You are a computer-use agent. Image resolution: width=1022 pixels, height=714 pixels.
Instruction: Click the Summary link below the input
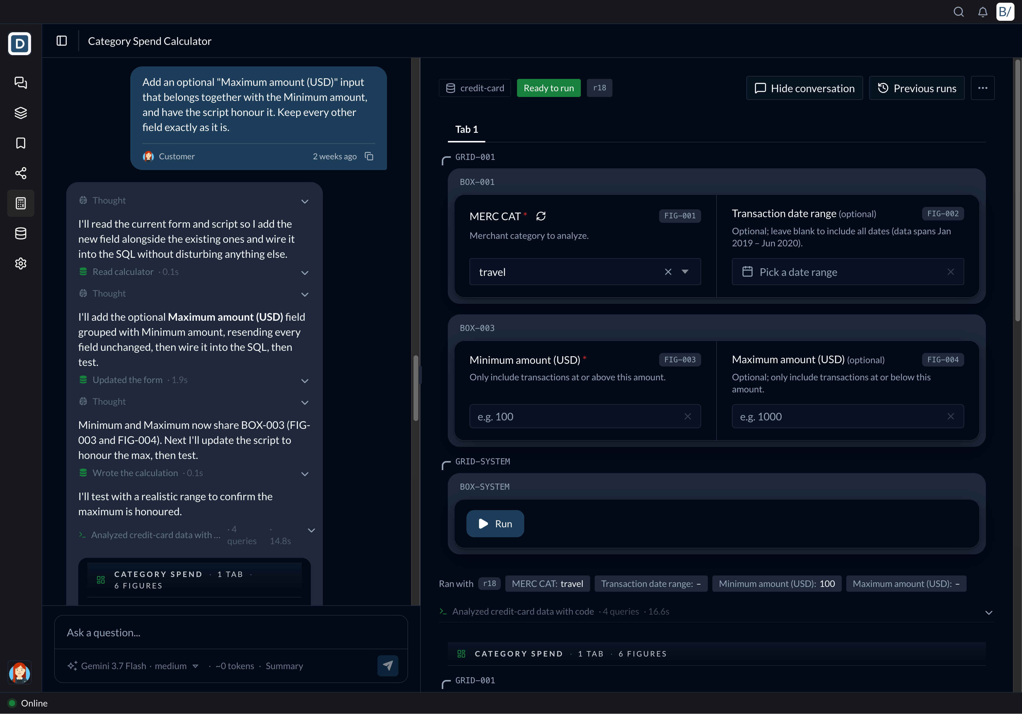284,666
